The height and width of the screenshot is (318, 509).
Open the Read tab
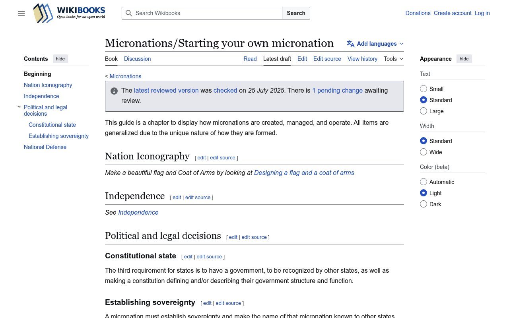point(250,59)
